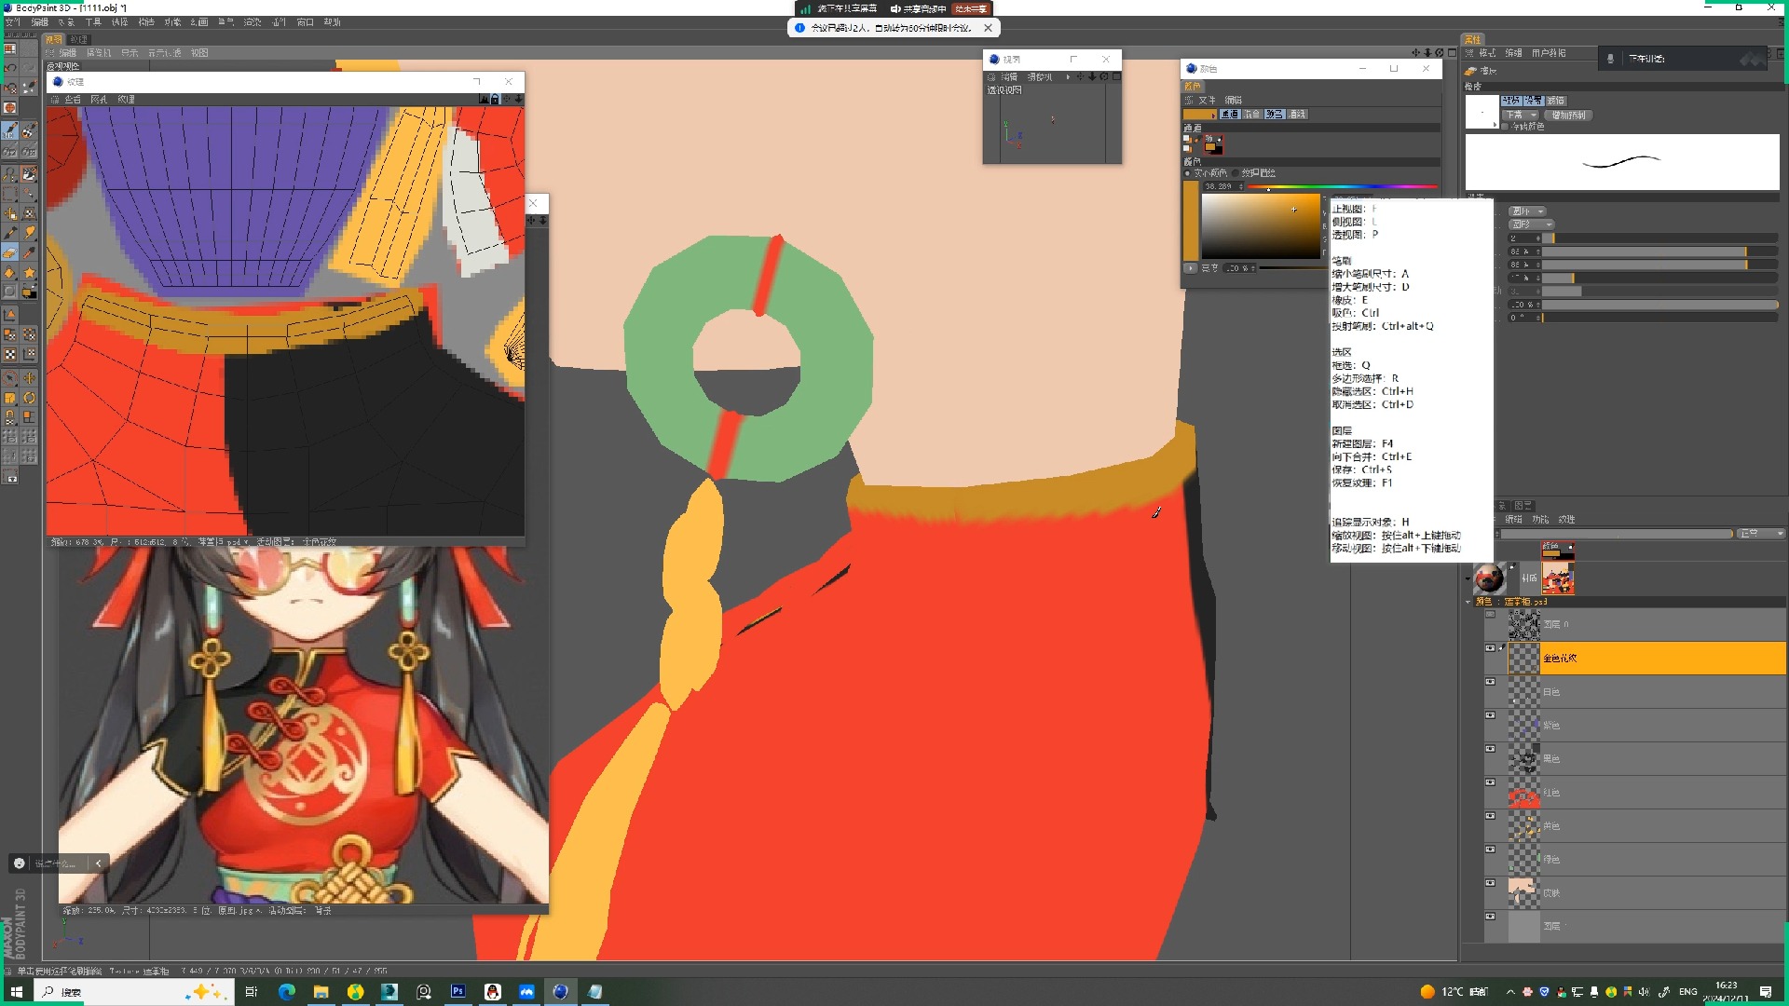Open Photoshop from the Windows taskbar
The image size is (1789, 1006).
457,992
